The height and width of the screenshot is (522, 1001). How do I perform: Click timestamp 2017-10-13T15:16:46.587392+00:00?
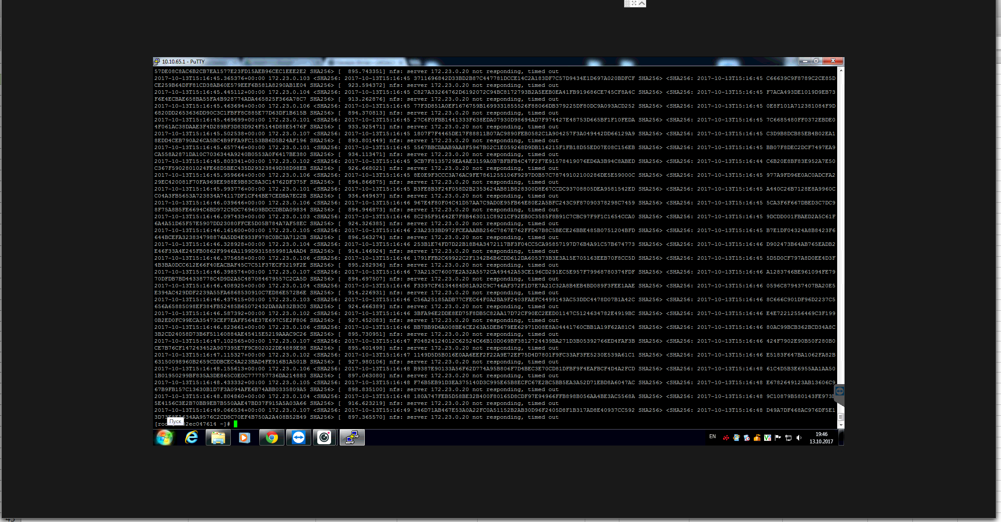click(210, 313)
